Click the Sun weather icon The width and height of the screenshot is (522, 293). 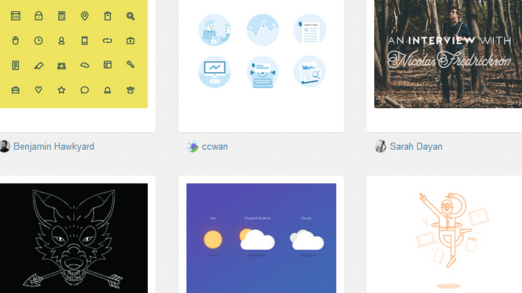click(x=212, y=240)
